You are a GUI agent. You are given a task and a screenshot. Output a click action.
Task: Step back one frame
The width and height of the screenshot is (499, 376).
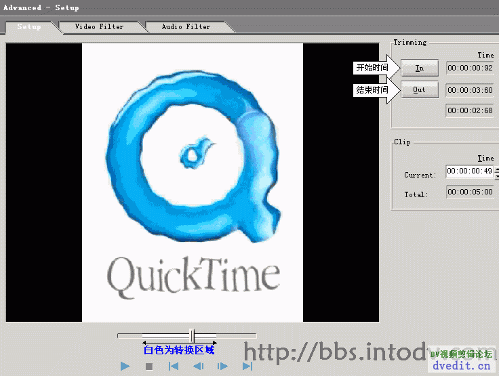[x=198, y=367]
